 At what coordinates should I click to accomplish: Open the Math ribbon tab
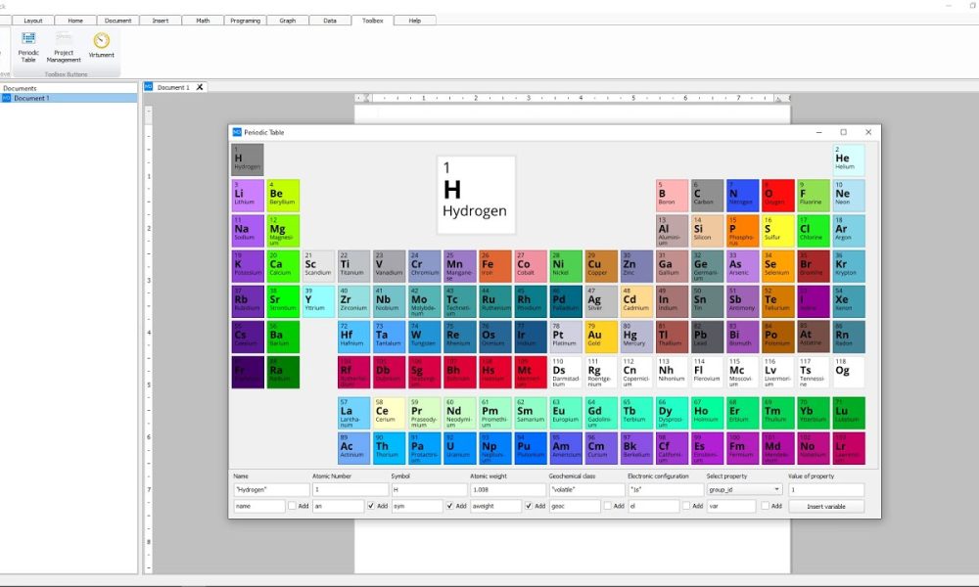click(203, 21)
